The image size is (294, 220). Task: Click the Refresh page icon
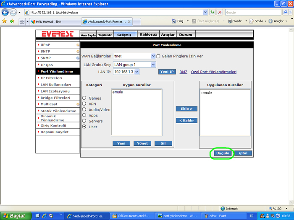click(212, 12)
